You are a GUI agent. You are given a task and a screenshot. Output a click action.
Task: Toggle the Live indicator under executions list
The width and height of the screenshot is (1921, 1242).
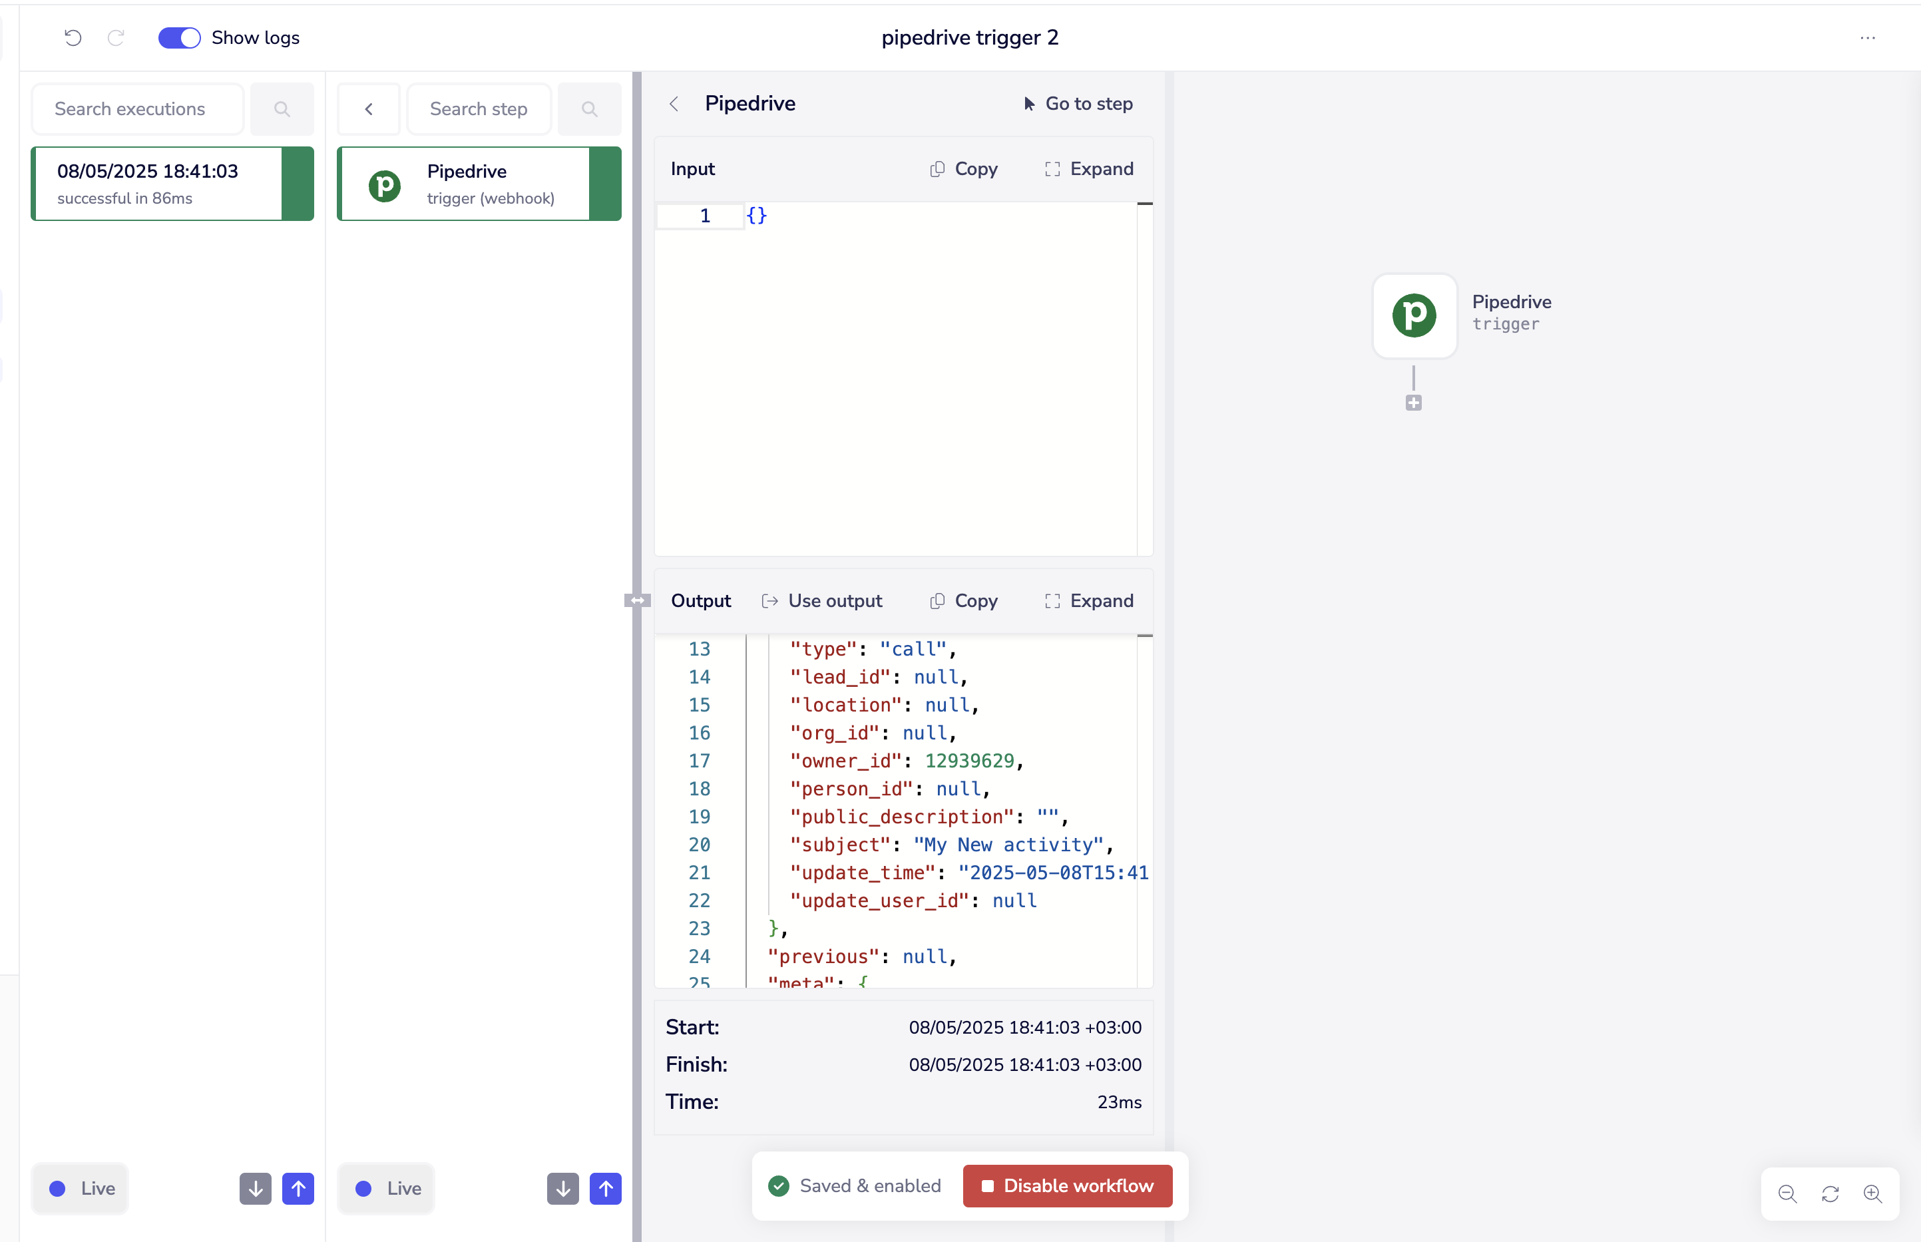(81, 1188)
